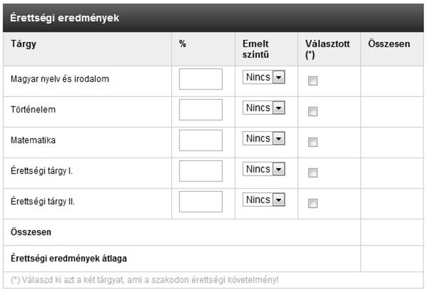
Task: Open the Nincs dropdown in the Matematika row
Action: pos(264,139)
